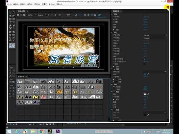Select the Rounded Corner Rectangle tool
Screen dimensions: 179x134
13,32
